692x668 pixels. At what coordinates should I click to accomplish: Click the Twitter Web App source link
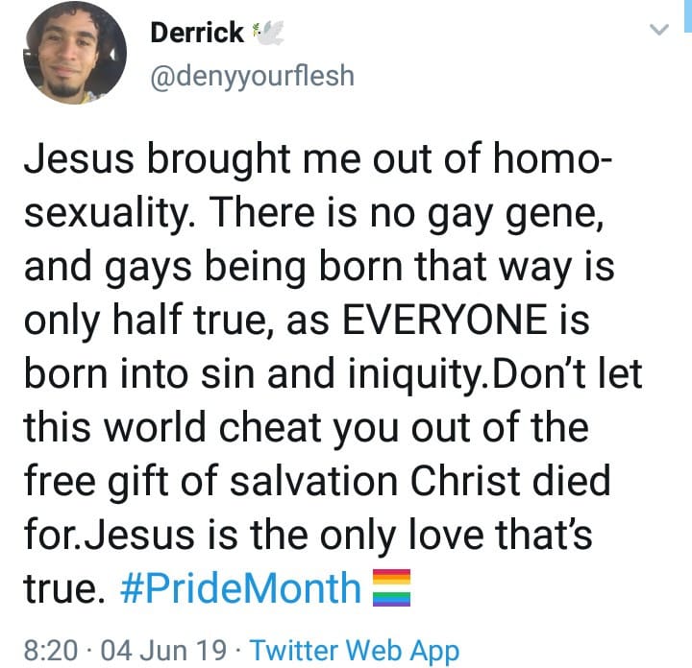(355, 651)
